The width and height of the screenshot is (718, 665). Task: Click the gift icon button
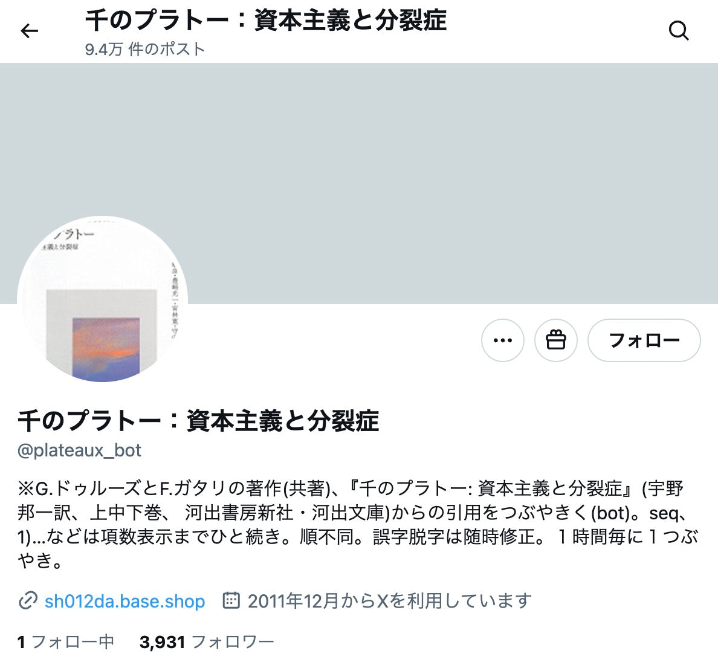tap(555, 340)
